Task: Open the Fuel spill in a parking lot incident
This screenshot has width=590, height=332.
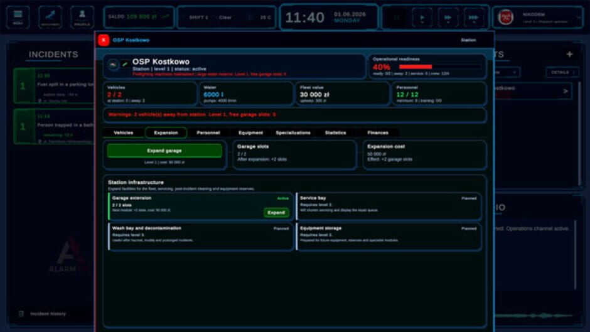Action: (54, 86)
